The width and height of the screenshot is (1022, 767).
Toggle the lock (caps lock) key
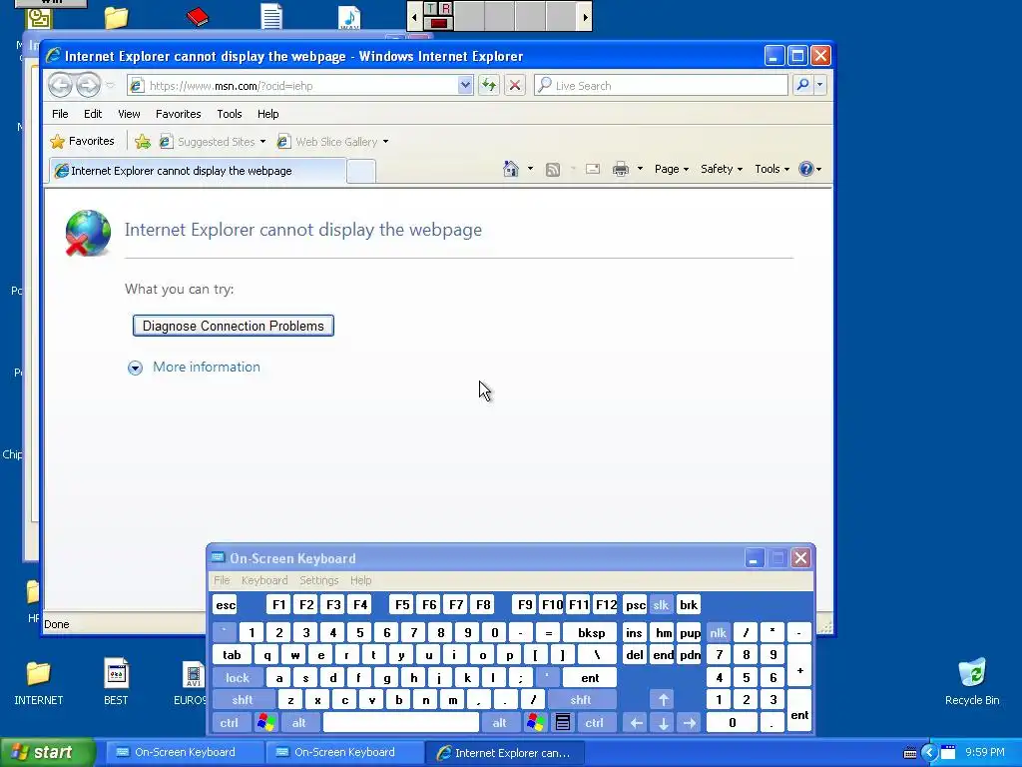pyautogui.click(x=238, y=678)
